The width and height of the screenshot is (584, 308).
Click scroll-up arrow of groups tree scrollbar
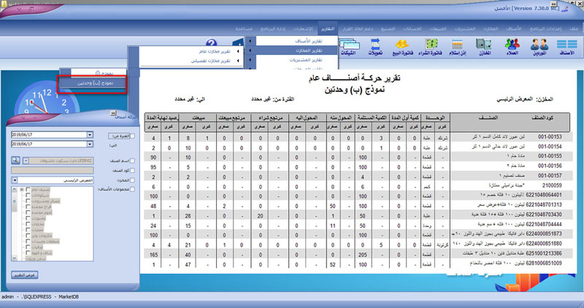[15, 190]
